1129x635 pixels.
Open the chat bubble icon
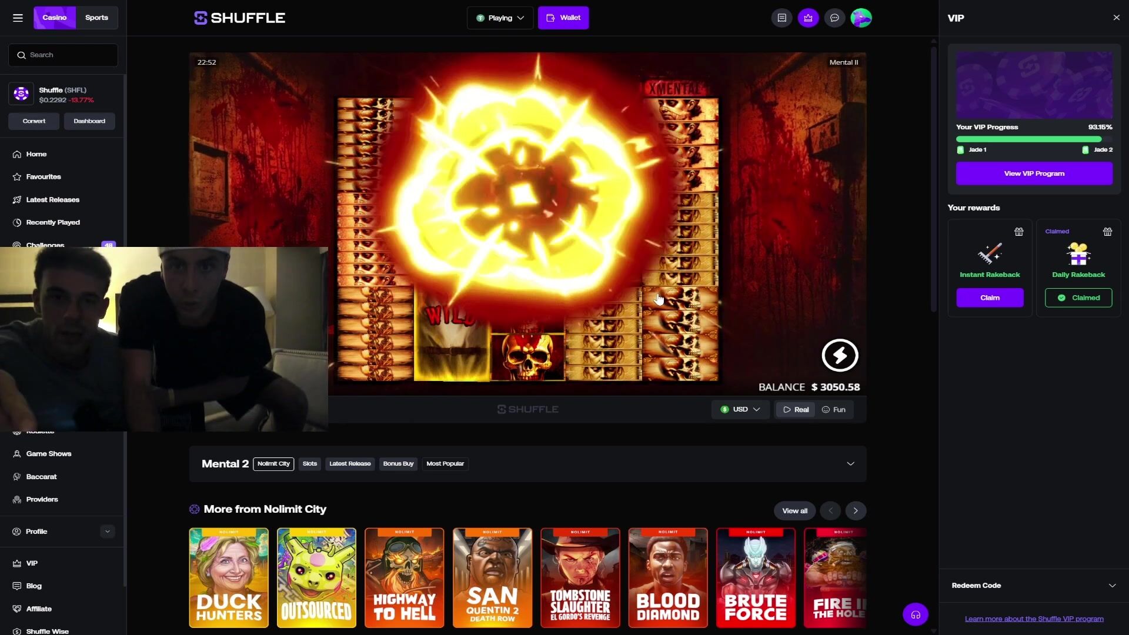tap(834, 18)
